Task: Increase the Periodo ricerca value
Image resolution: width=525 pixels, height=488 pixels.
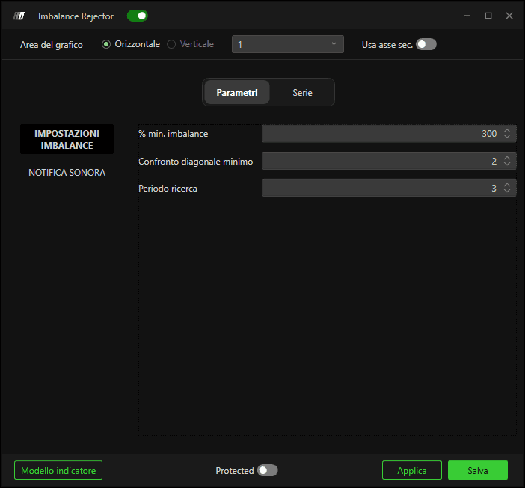Action: 507,185
